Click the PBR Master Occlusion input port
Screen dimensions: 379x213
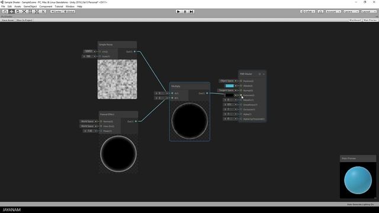(x=241, y=109)
